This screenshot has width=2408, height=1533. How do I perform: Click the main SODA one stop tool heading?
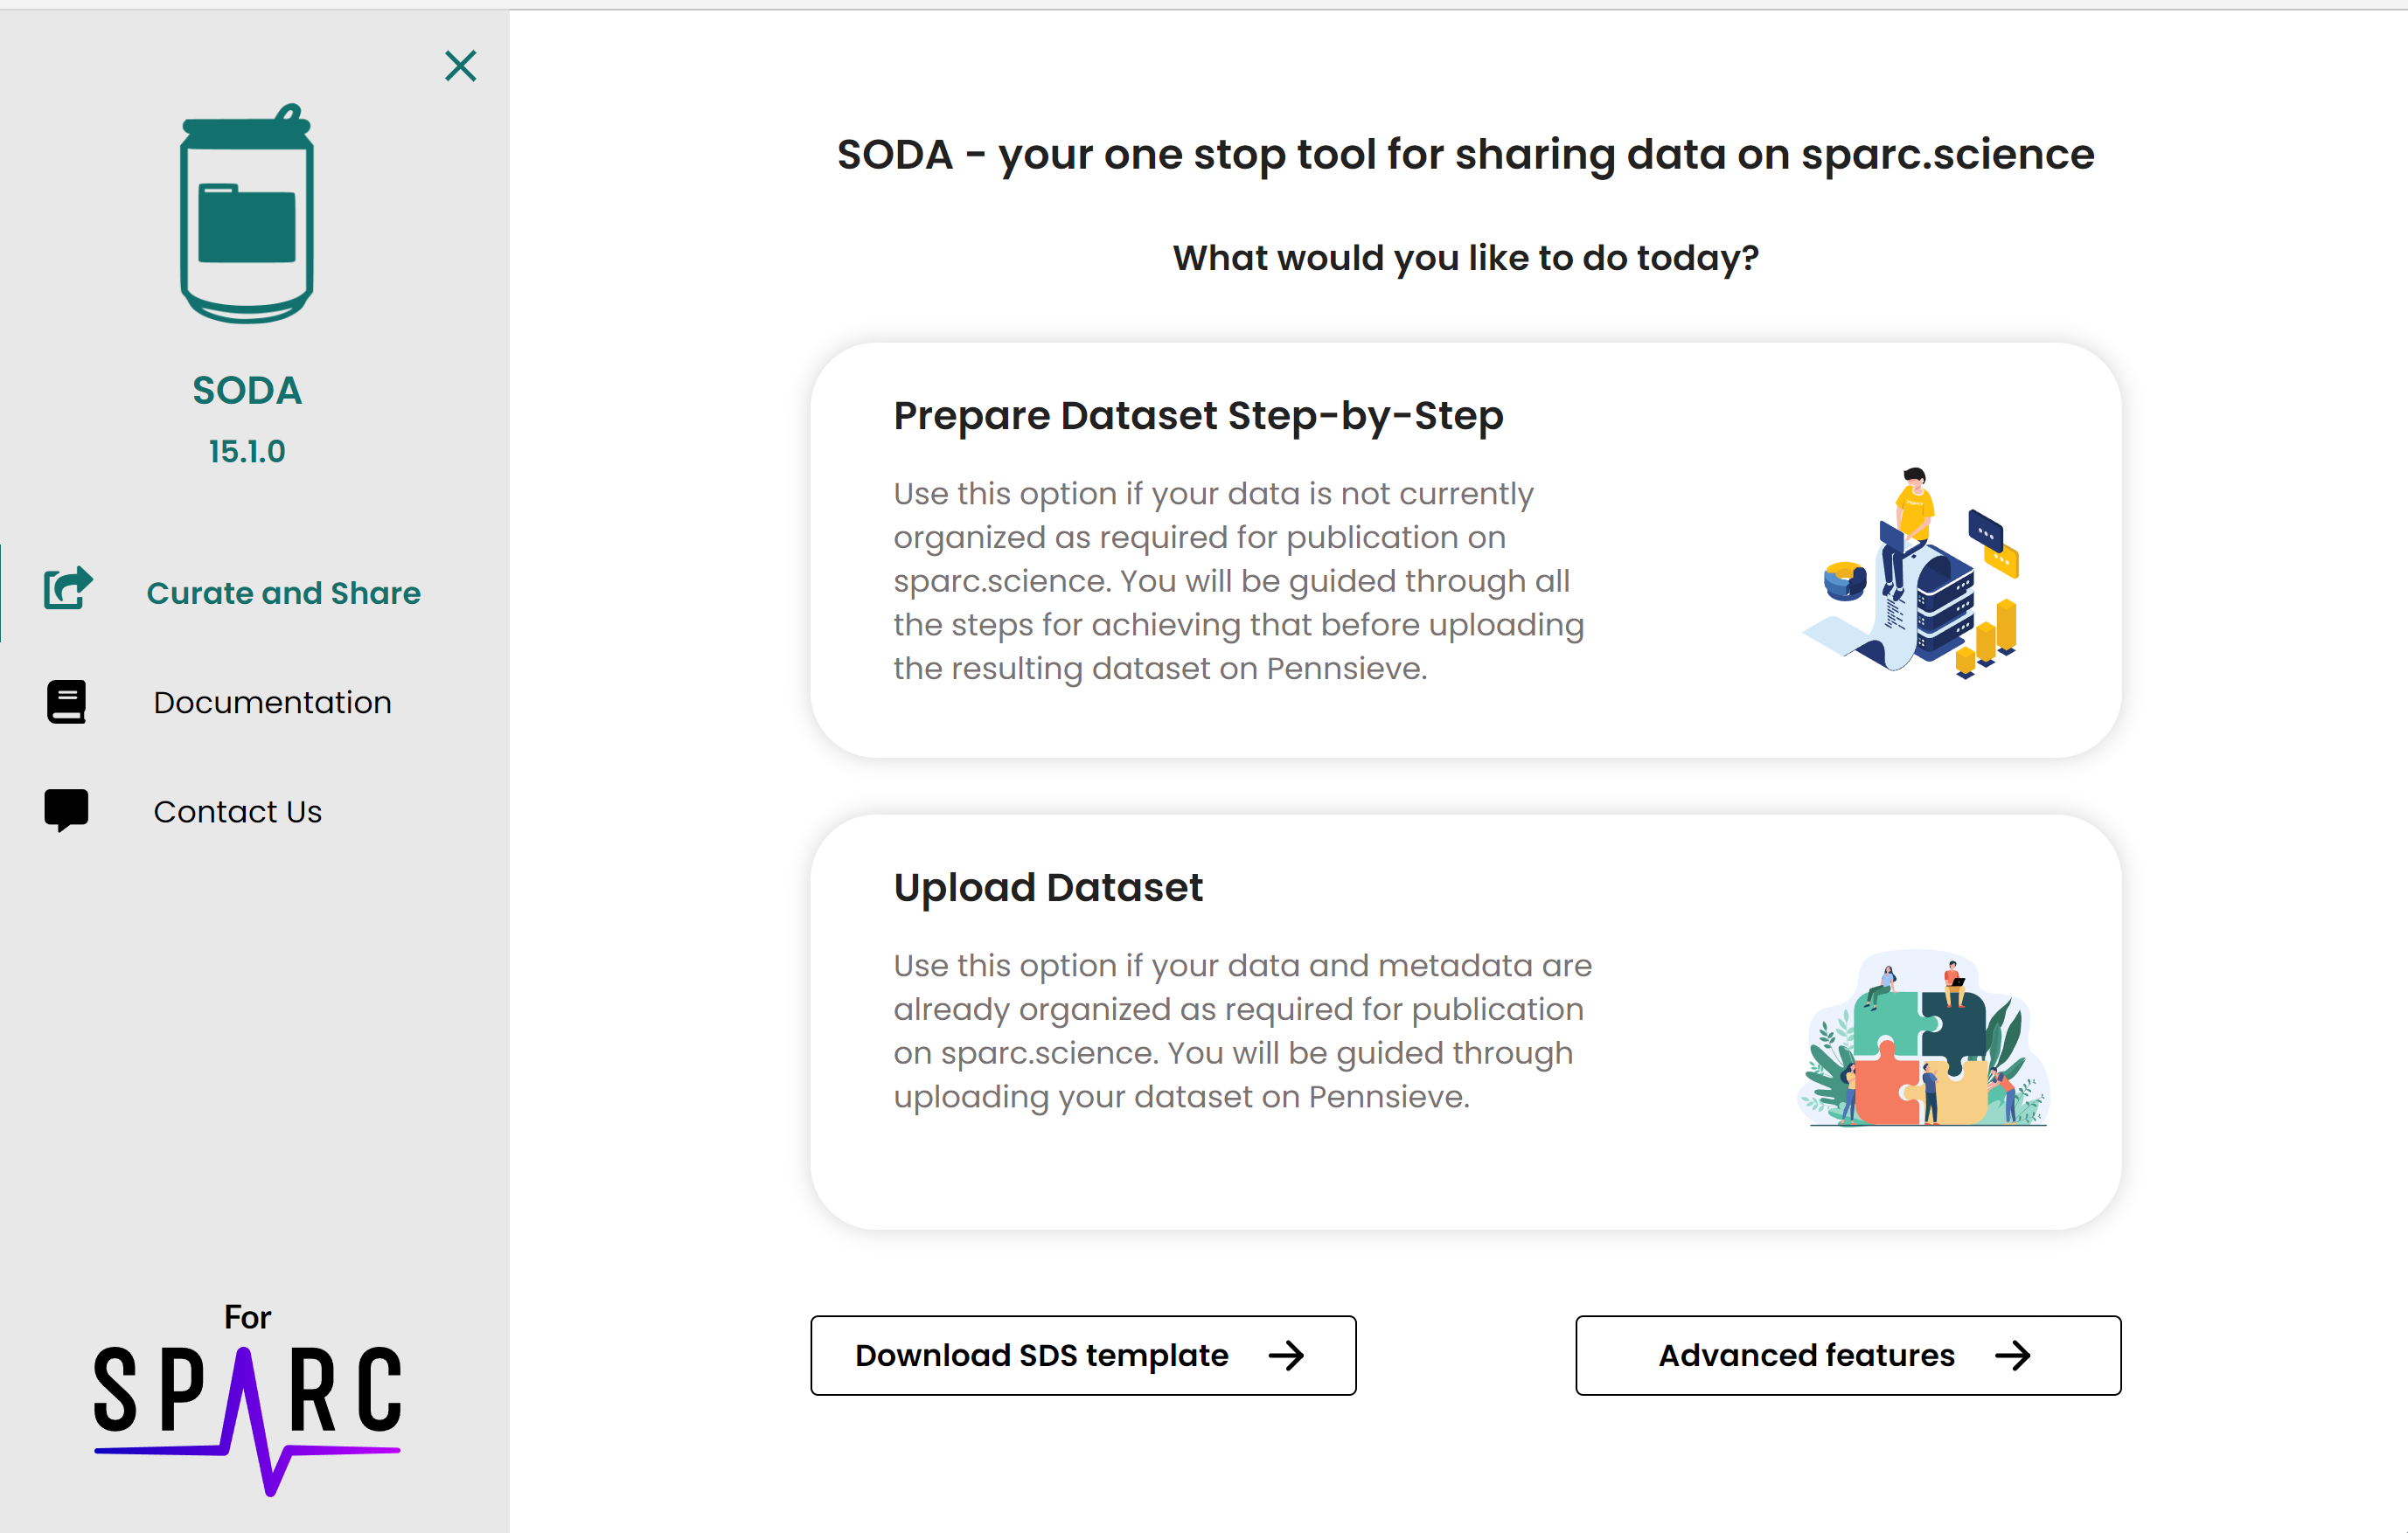click(x=1465, y=155)
